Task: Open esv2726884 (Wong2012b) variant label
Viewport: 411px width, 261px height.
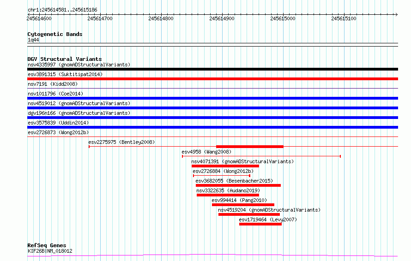Action: click(223, 171)
